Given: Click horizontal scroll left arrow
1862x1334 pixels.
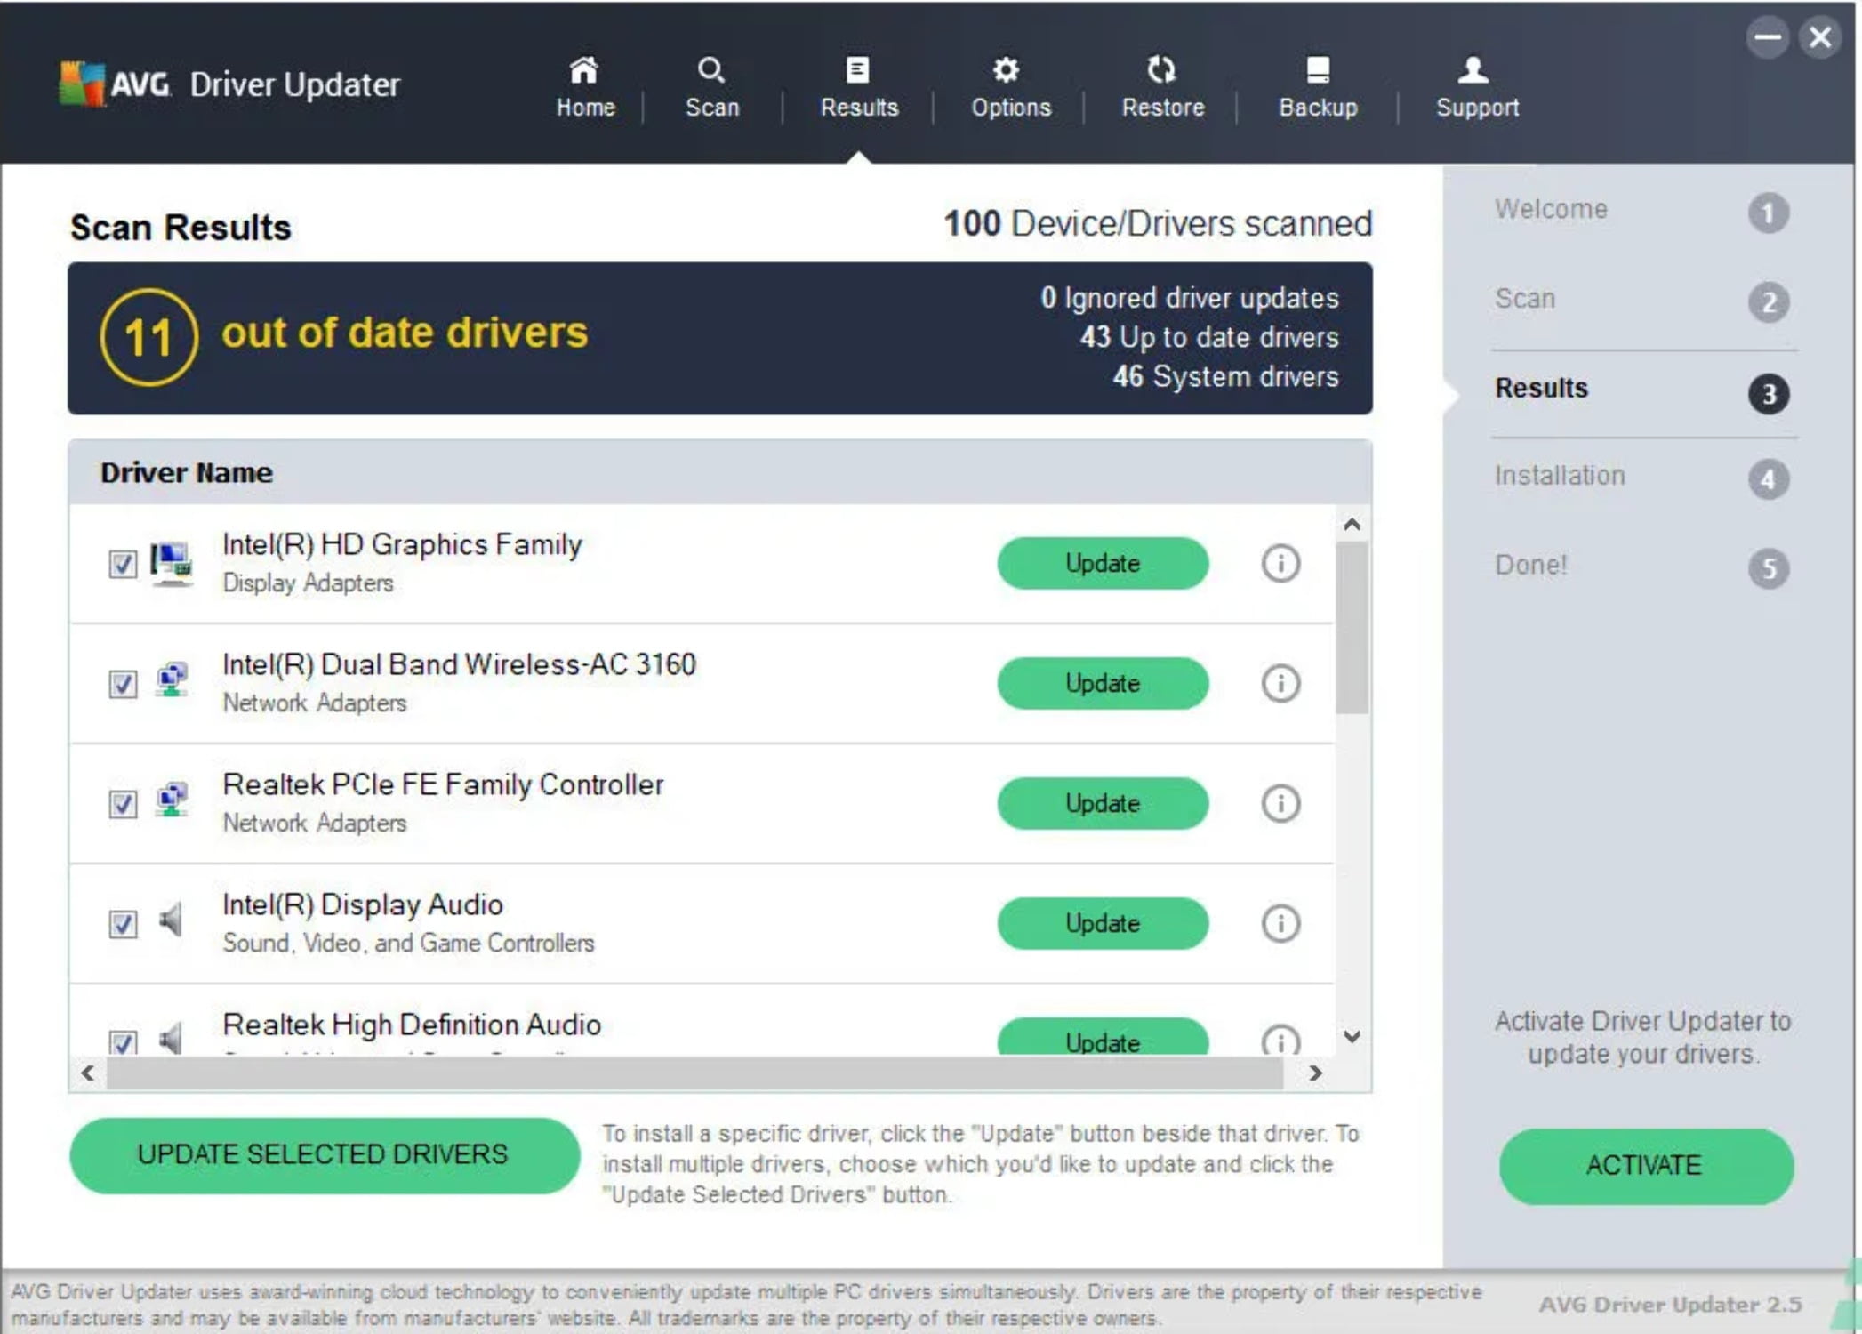Looking at the screenshot, I should (87, 1073).
